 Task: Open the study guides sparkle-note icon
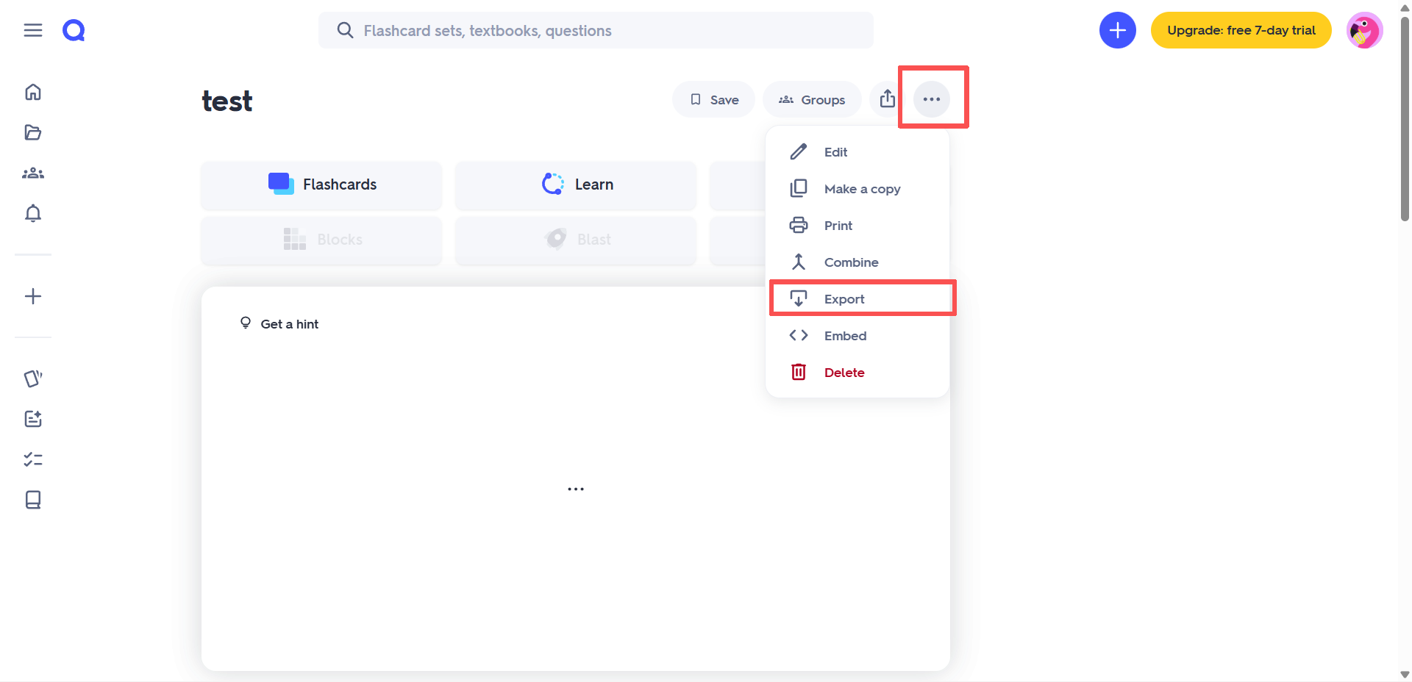coord(33,419)
